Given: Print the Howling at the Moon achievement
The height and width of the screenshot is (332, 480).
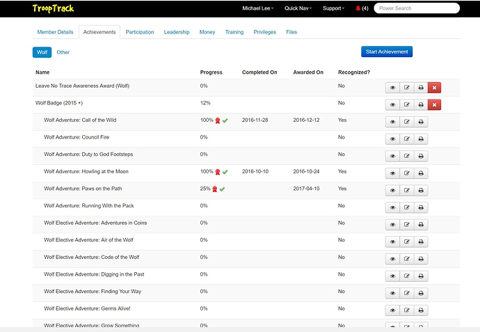Looking at the screenshot, I should [421, 173].
